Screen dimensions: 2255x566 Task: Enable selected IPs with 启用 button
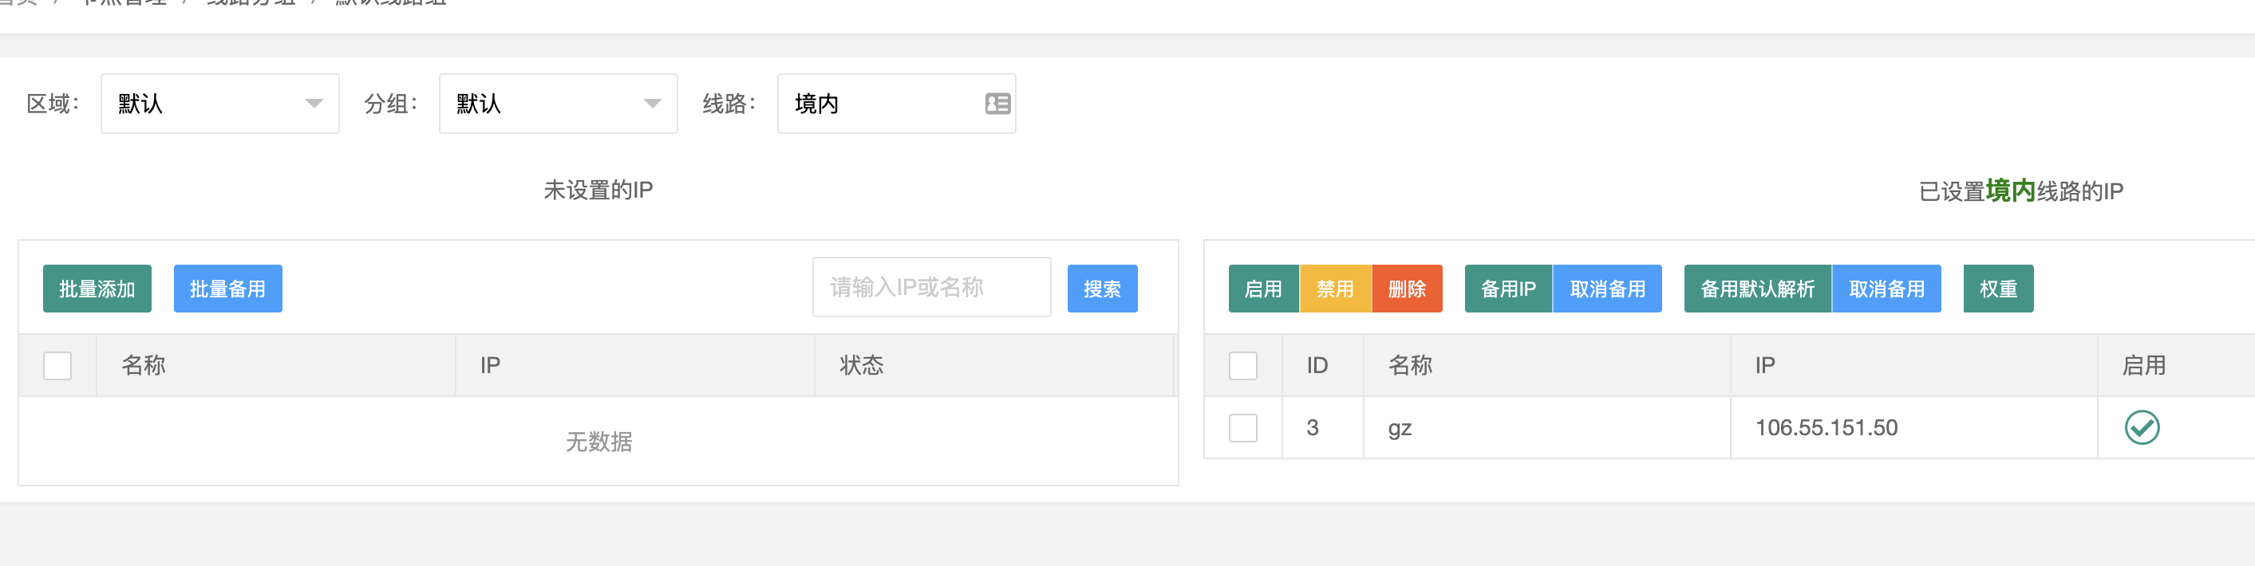tap(1263, 288)
